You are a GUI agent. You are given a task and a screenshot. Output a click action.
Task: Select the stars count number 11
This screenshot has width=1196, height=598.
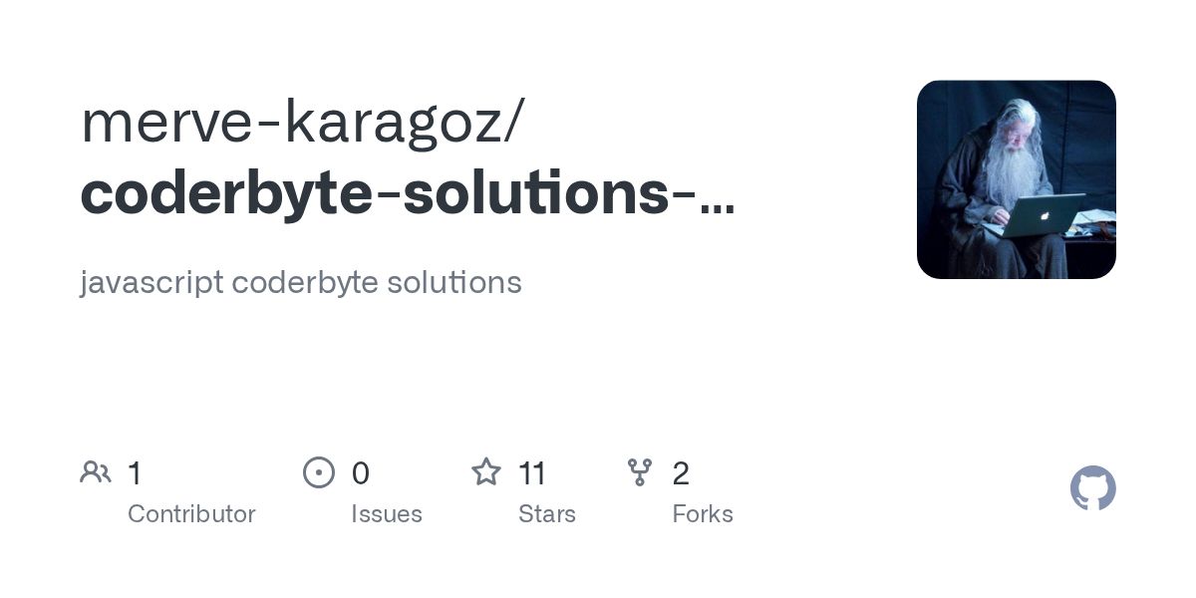click(x=532, y=473)
